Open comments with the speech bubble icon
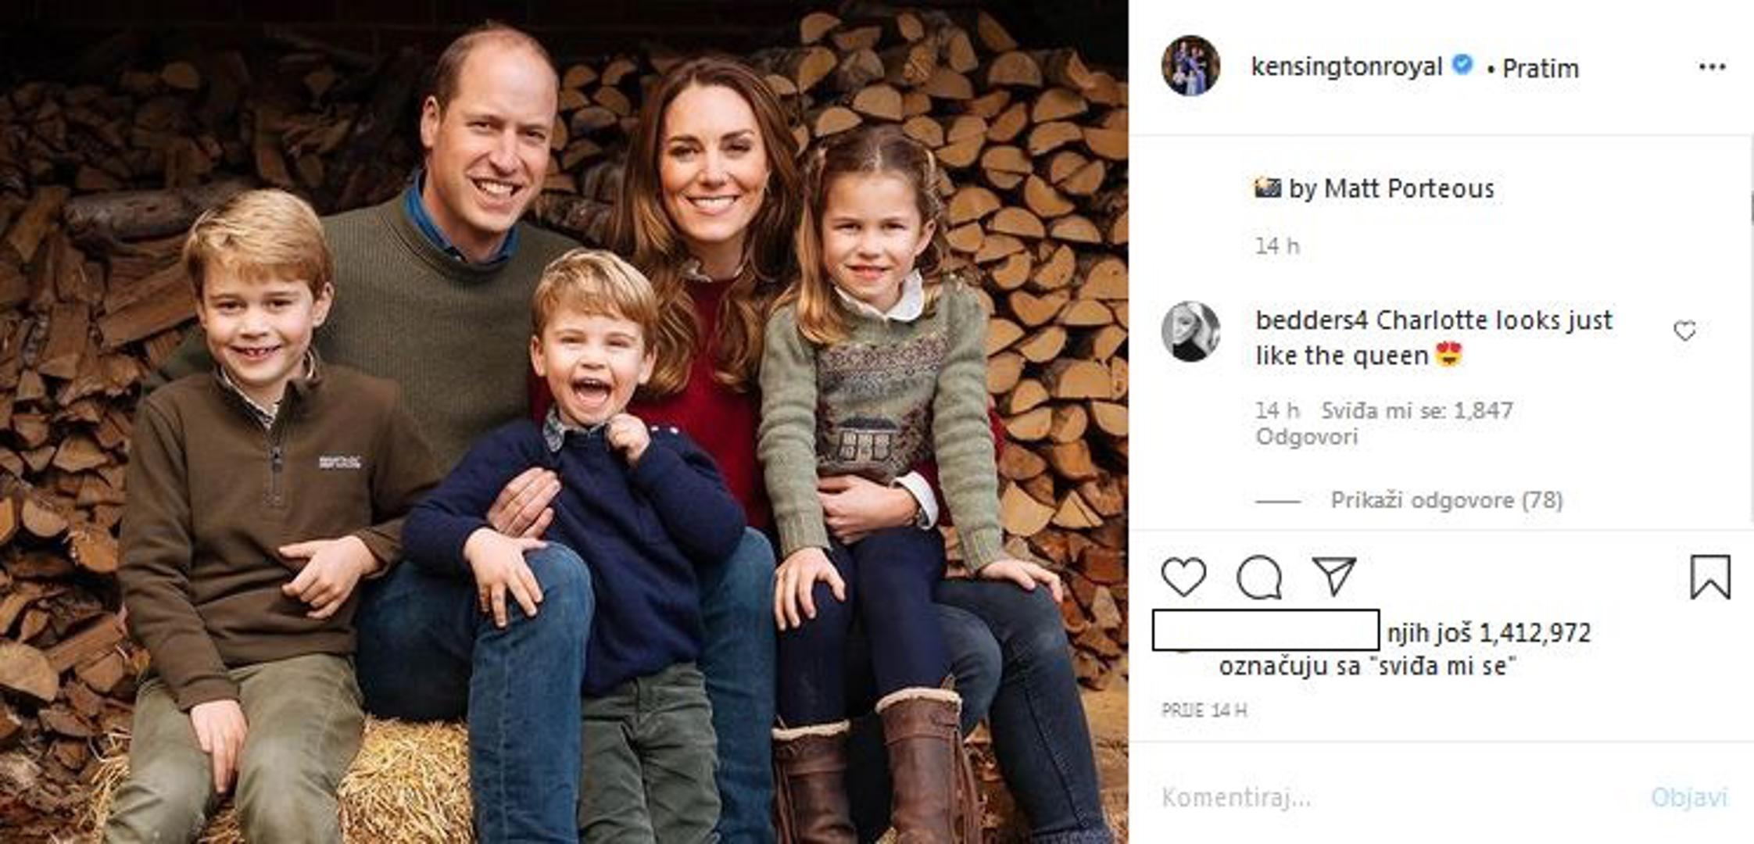 pos(1258,578)
